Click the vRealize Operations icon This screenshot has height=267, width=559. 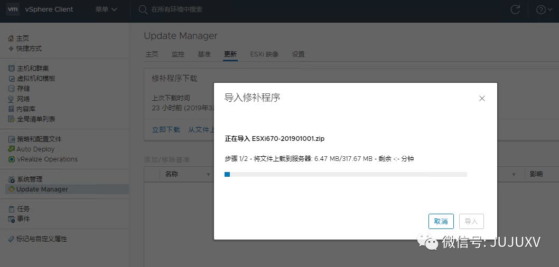click(12, 159)
